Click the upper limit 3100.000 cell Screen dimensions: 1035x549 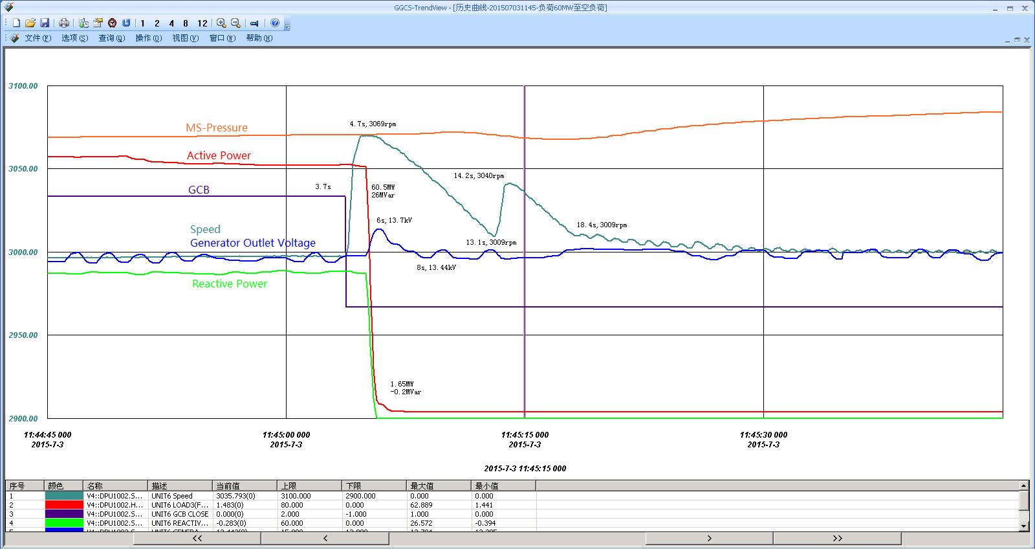click(310, 496)
